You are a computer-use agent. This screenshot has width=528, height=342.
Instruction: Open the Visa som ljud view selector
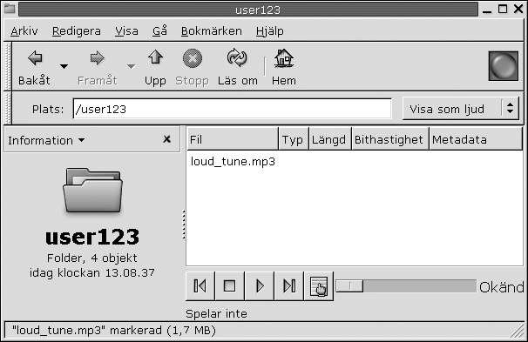461,109
